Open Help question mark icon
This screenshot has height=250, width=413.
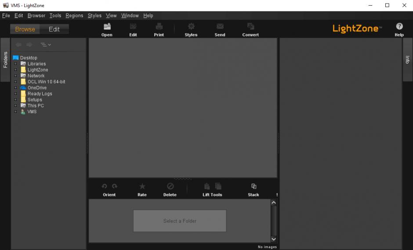pos(399,26)
